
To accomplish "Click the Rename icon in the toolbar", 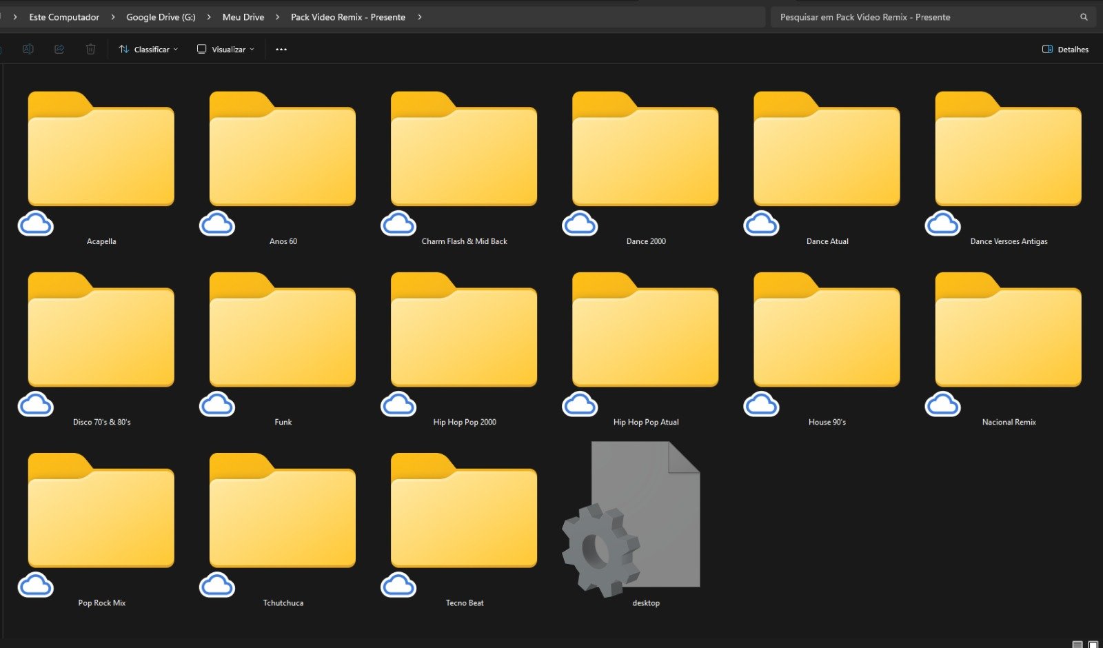I will (28, 49).
